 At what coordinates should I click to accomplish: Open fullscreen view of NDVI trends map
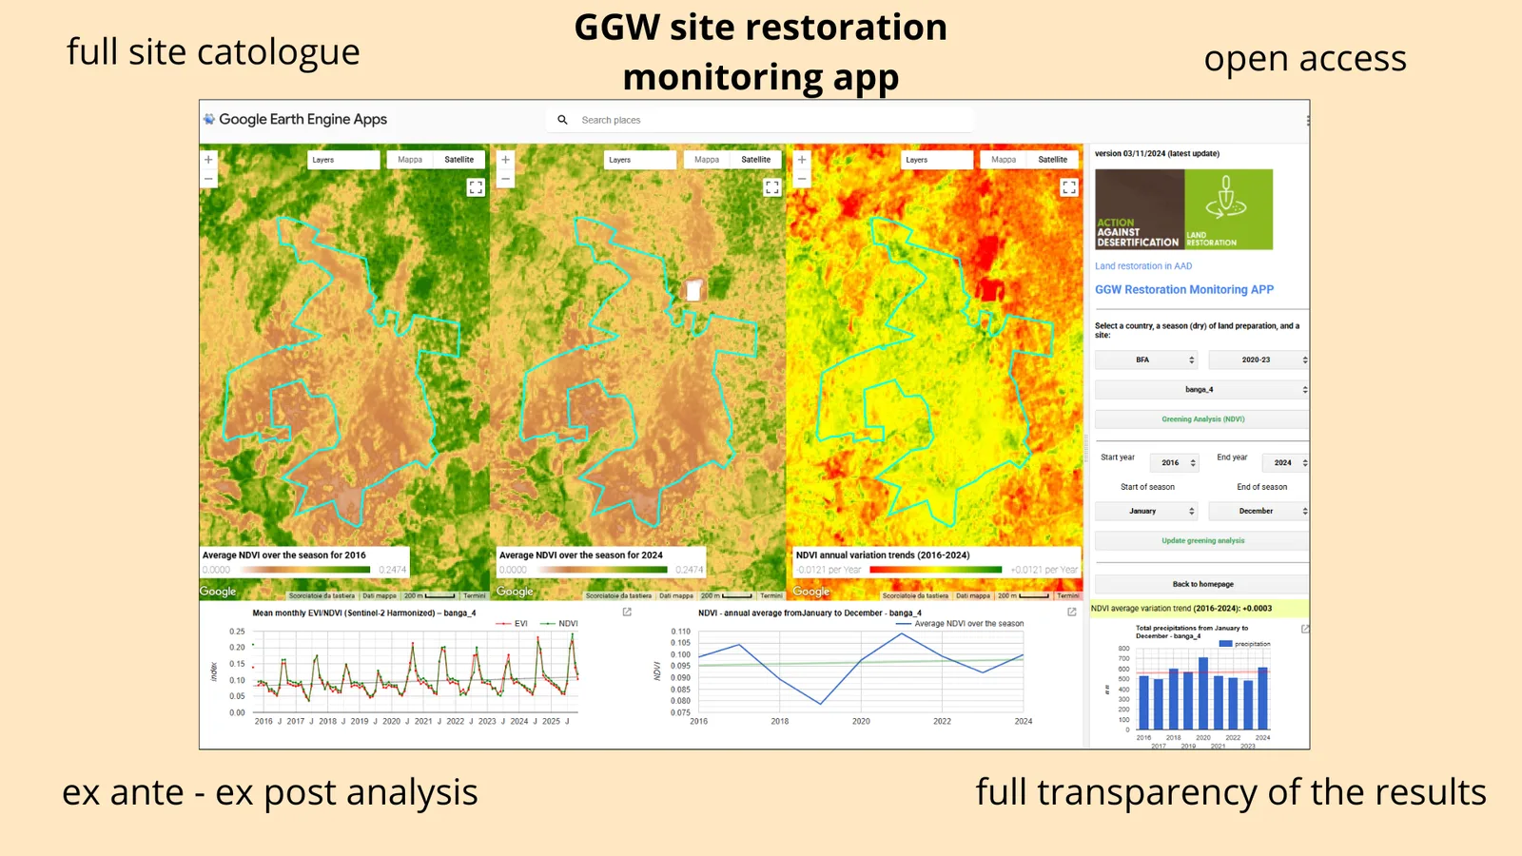pyautogui.click(x=1069, y=187)
